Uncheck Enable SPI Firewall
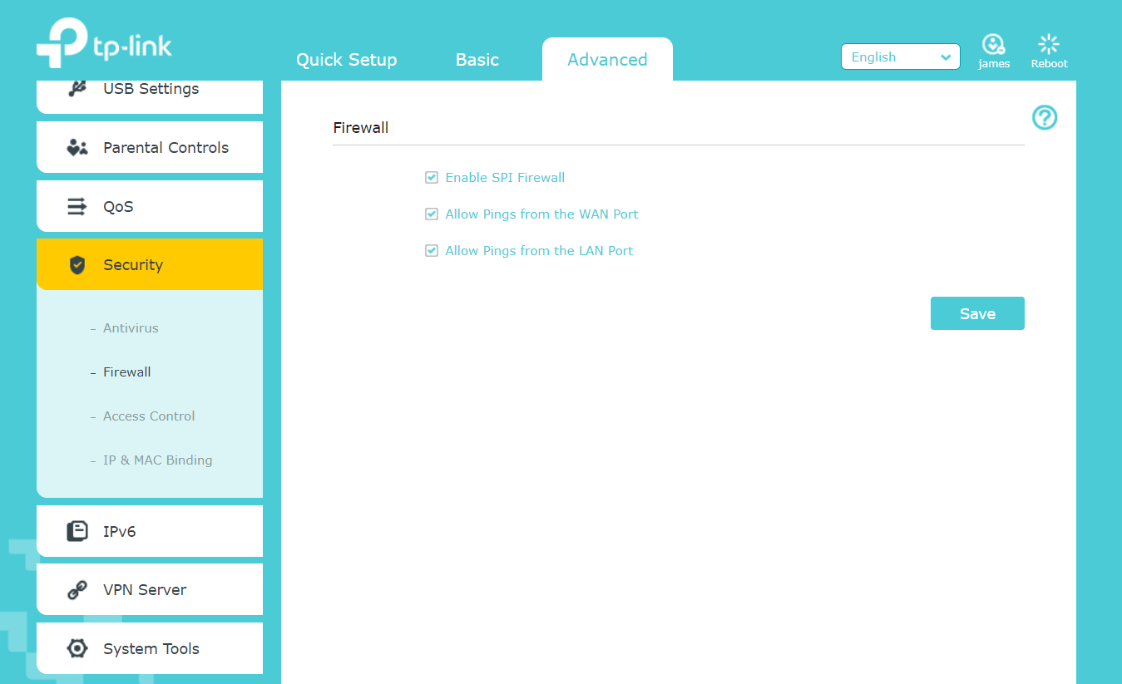 click(x=432, y=178)
